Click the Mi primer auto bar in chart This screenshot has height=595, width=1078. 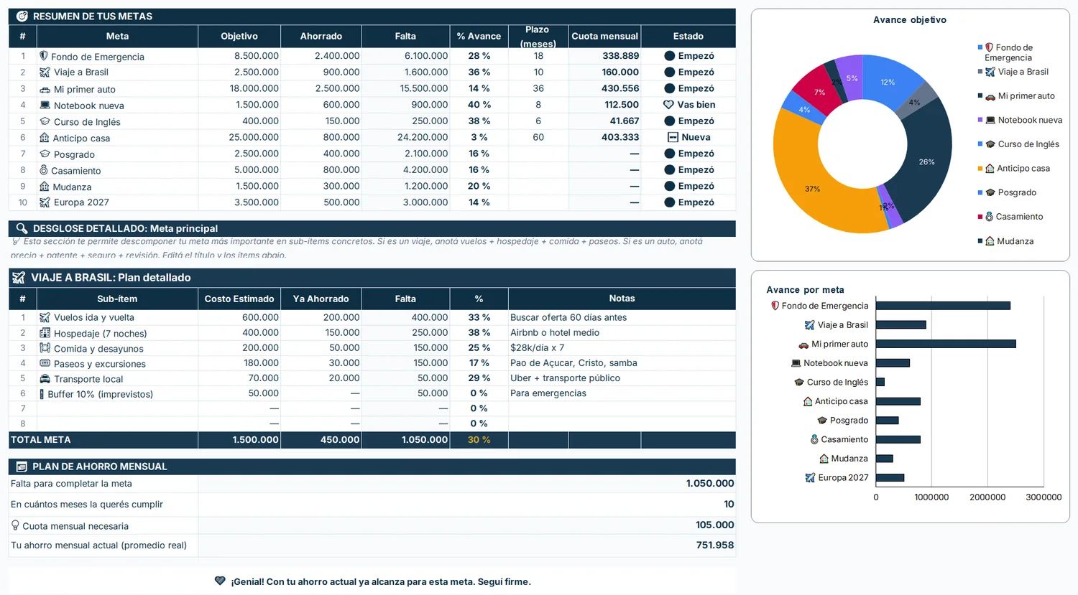pos(946,344)
